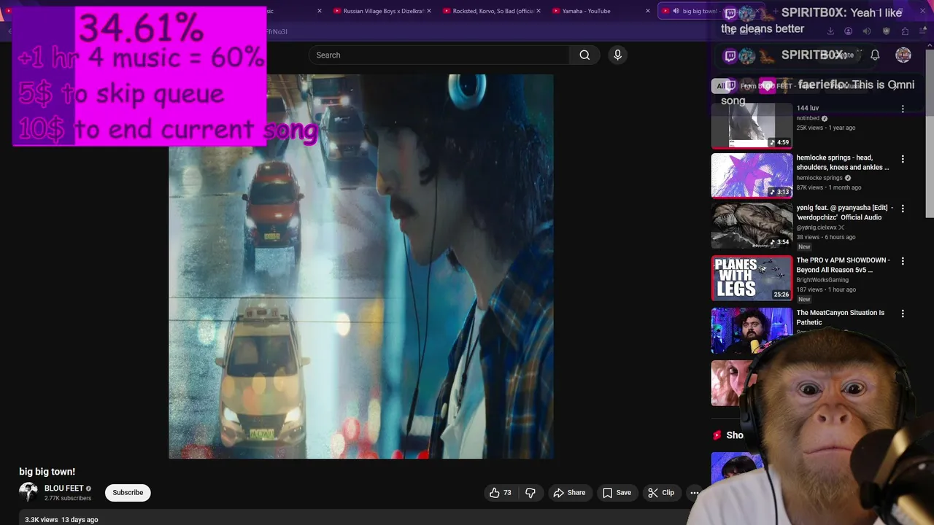Select the All filter chip
Viewport: 934px width, 525px height.
pyautogui.click(x=720, y=85)
